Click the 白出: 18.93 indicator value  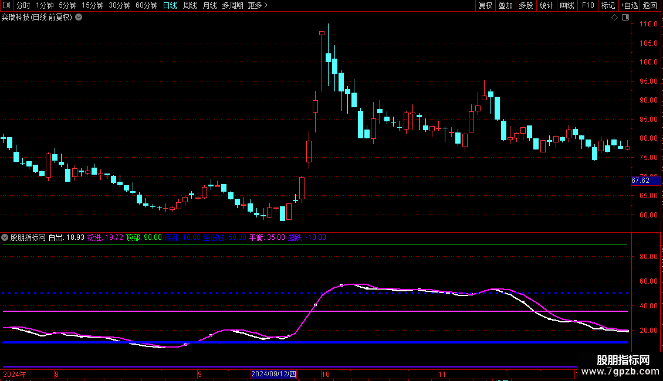coord(66,237)
